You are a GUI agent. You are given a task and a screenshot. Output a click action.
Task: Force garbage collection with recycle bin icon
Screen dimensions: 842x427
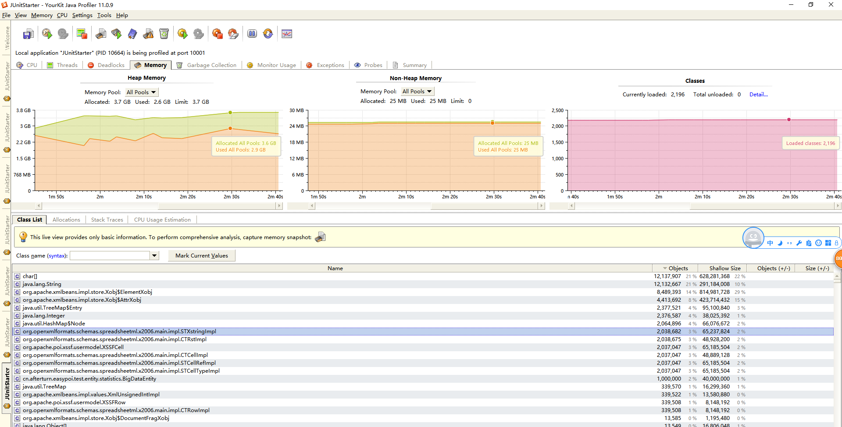(164, 34)
